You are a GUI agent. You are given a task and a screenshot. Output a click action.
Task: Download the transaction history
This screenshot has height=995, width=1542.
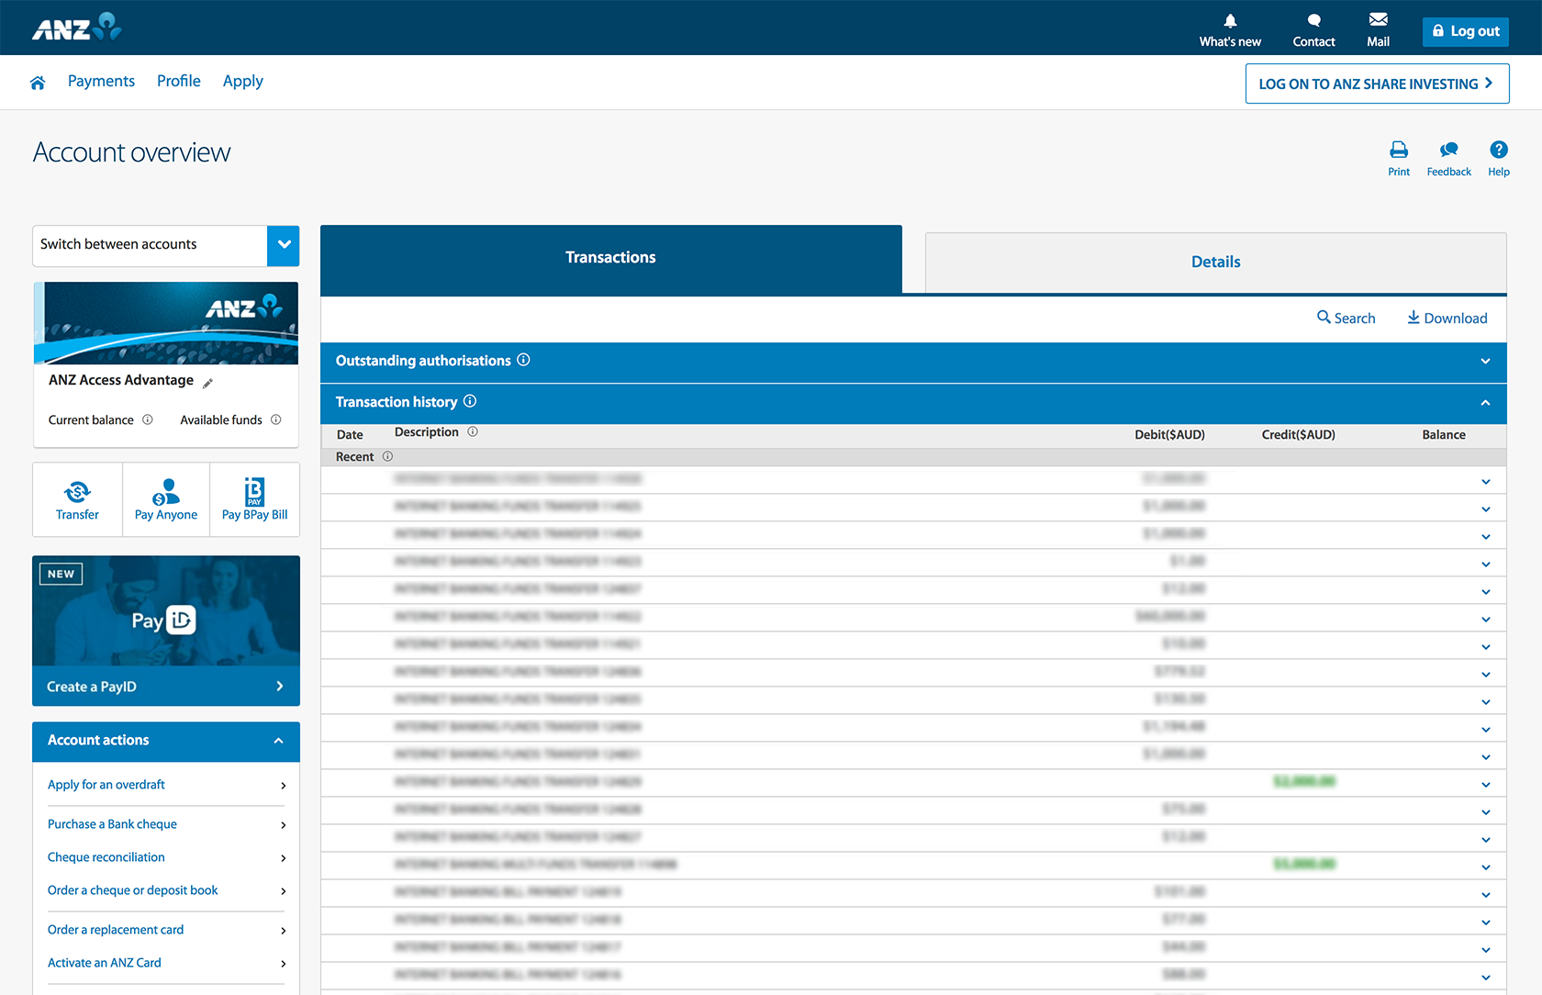1447,318
